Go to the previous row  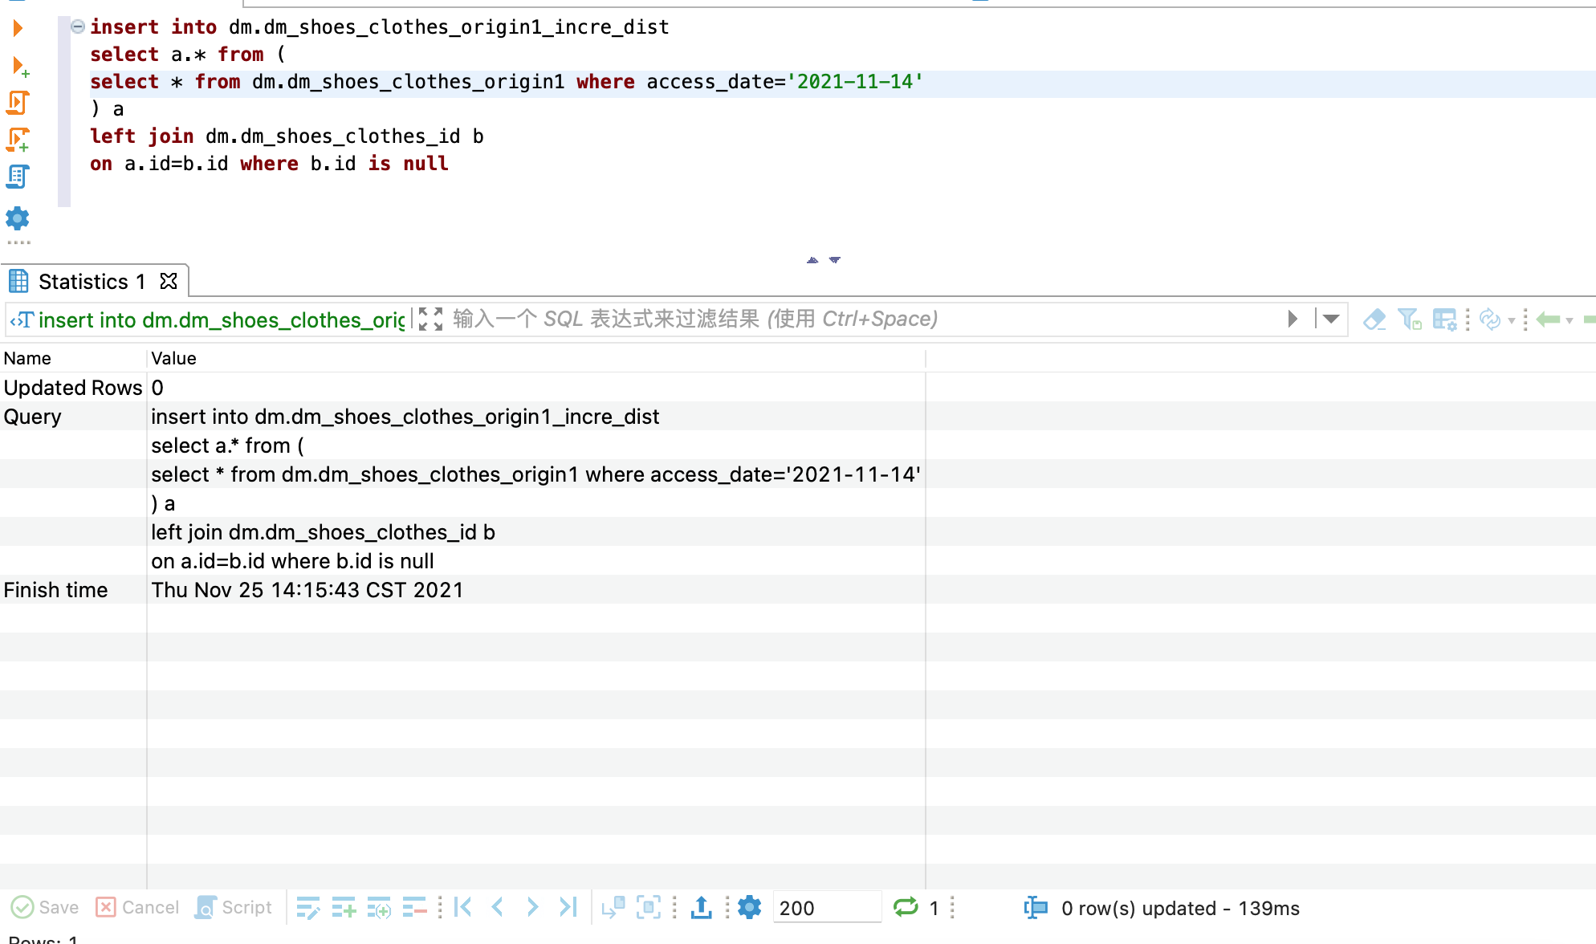pos(498,907)
